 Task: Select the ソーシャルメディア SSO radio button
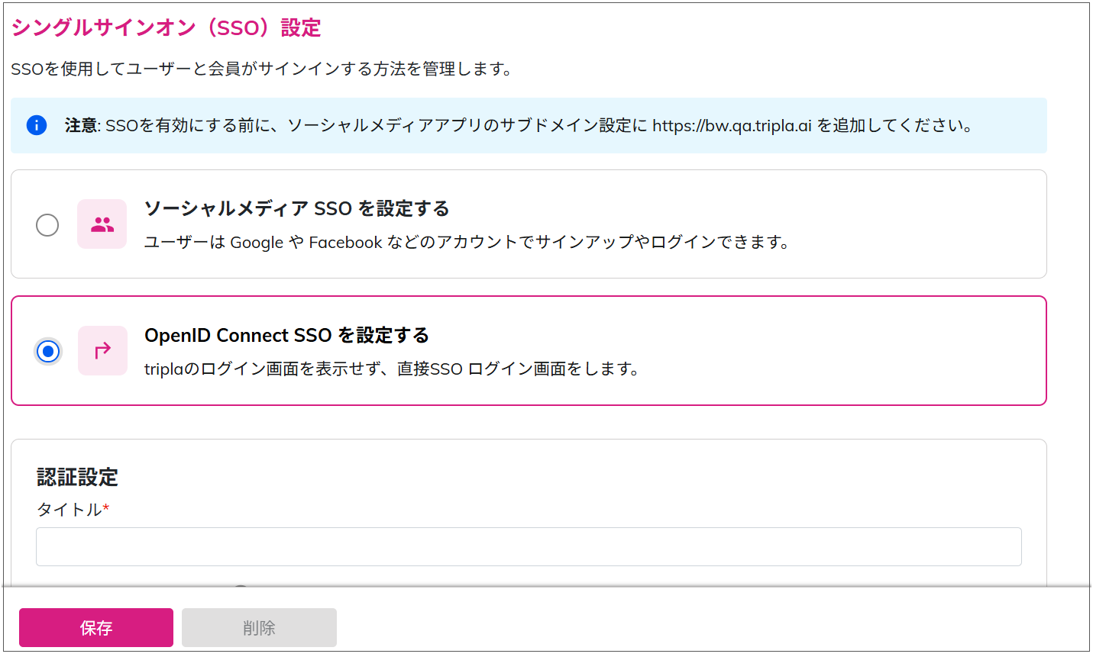tap(47, 225)
